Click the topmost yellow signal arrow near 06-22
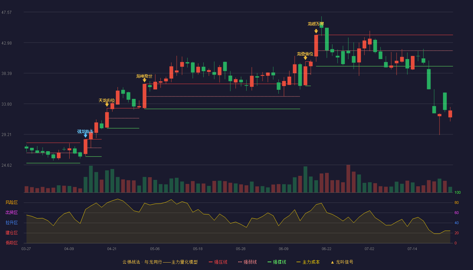Image resolution: width=473 pixels, height=270 pixels. pos(316,31)
